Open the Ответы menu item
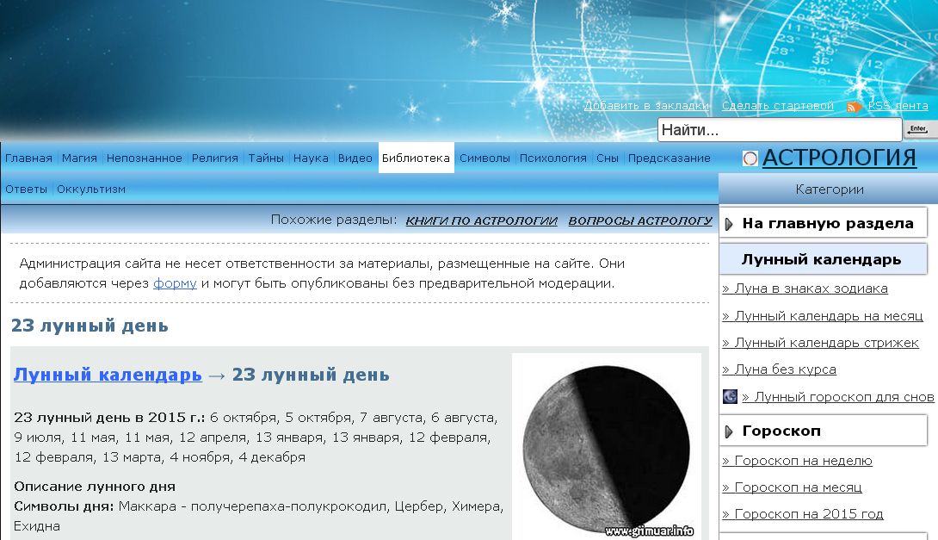The width and height of the screenshot is (938, 540). click(x=27, y=189)
